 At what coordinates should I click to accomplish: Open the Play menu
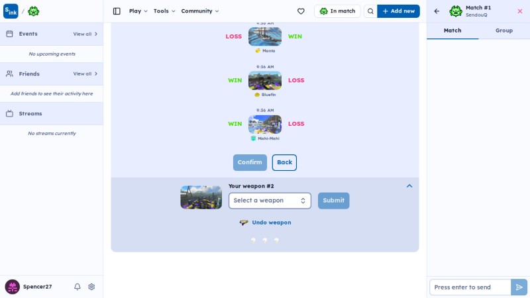pos(138,11)
